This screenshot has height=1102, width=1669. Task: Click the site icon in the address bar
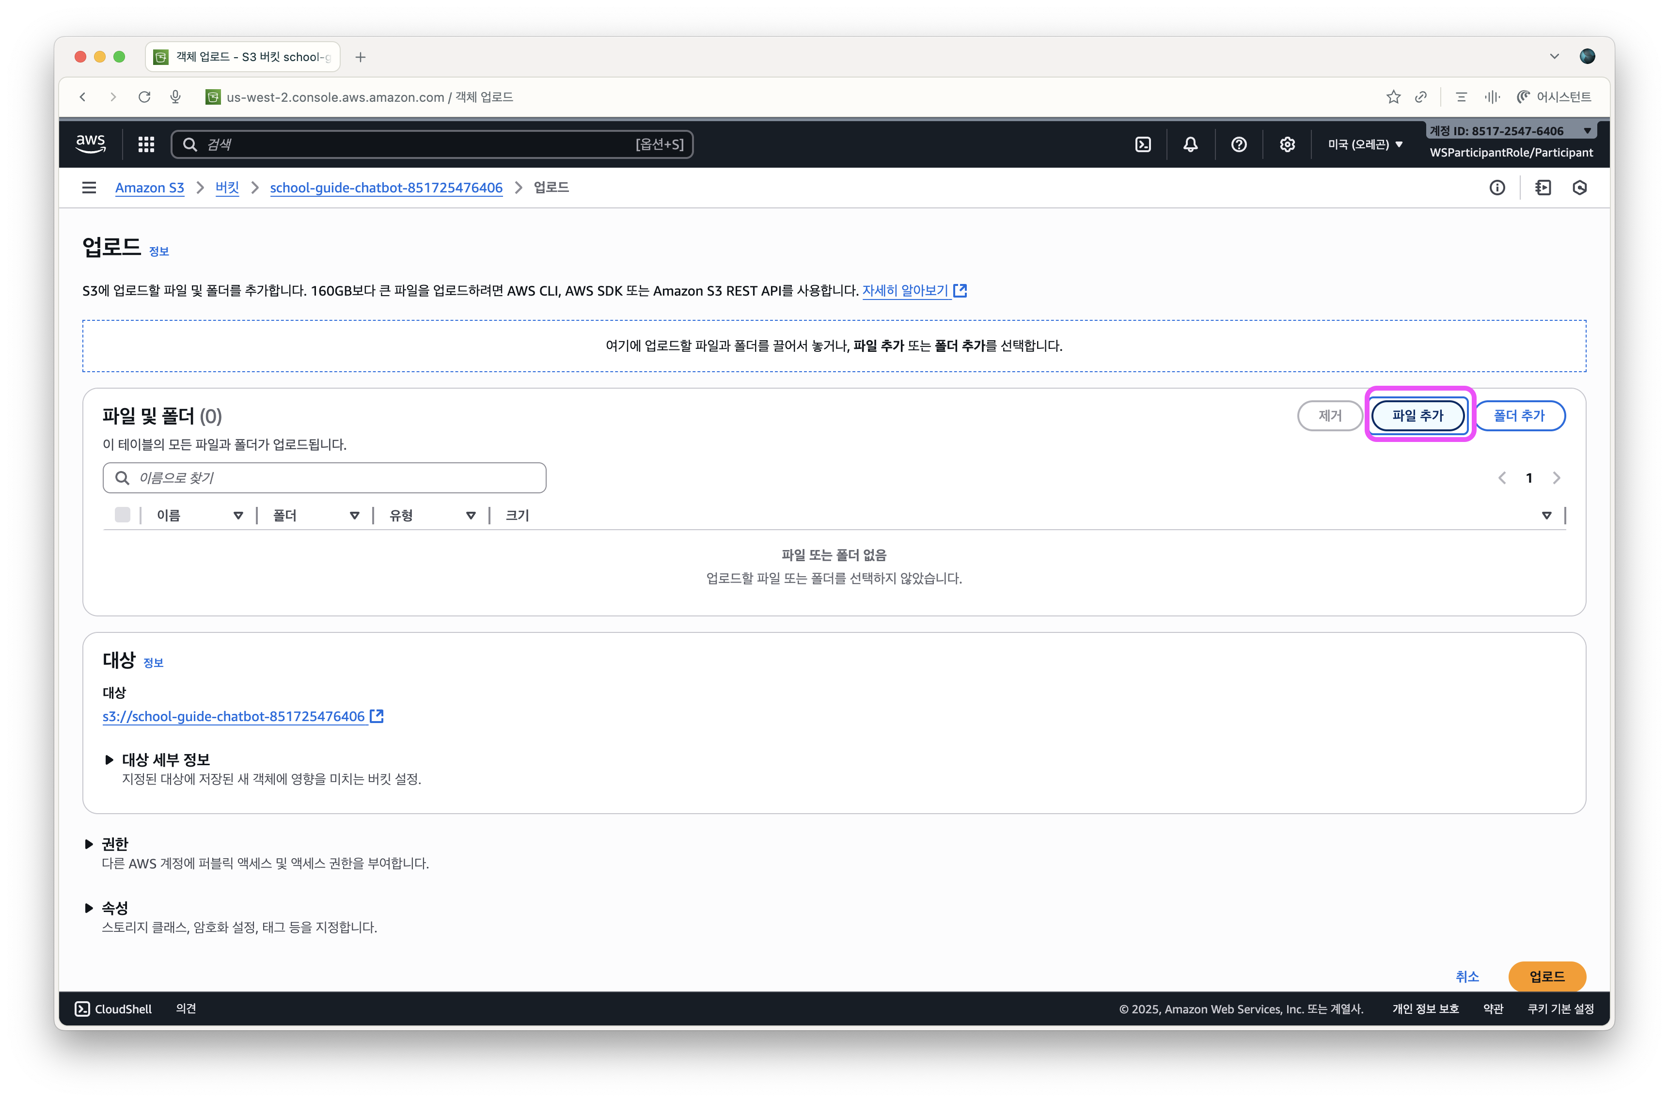click(x=212, y=97)
